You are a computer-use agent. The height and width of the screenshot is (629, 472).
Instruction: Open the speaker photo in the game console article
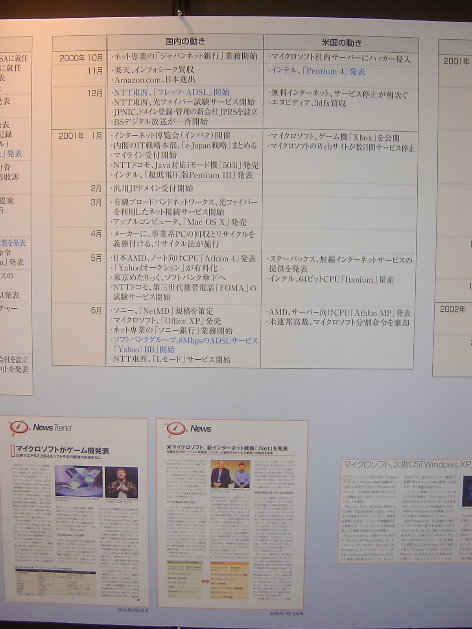click(122, 482)
